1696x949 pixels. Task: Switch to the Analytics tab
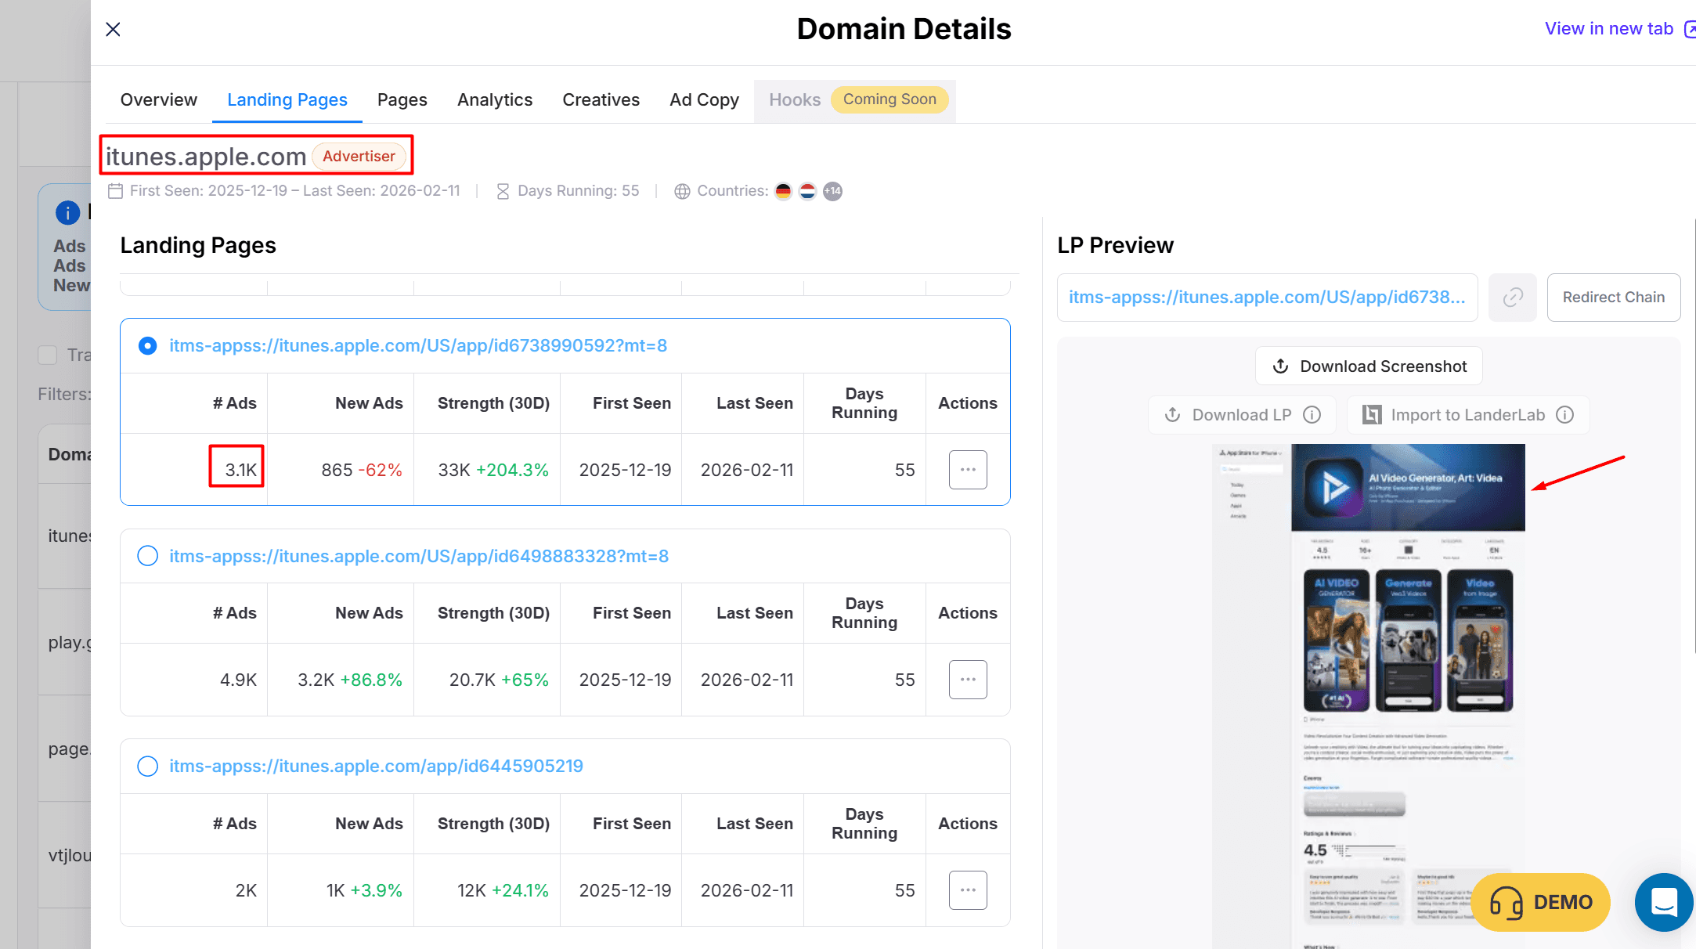[494, 100]
